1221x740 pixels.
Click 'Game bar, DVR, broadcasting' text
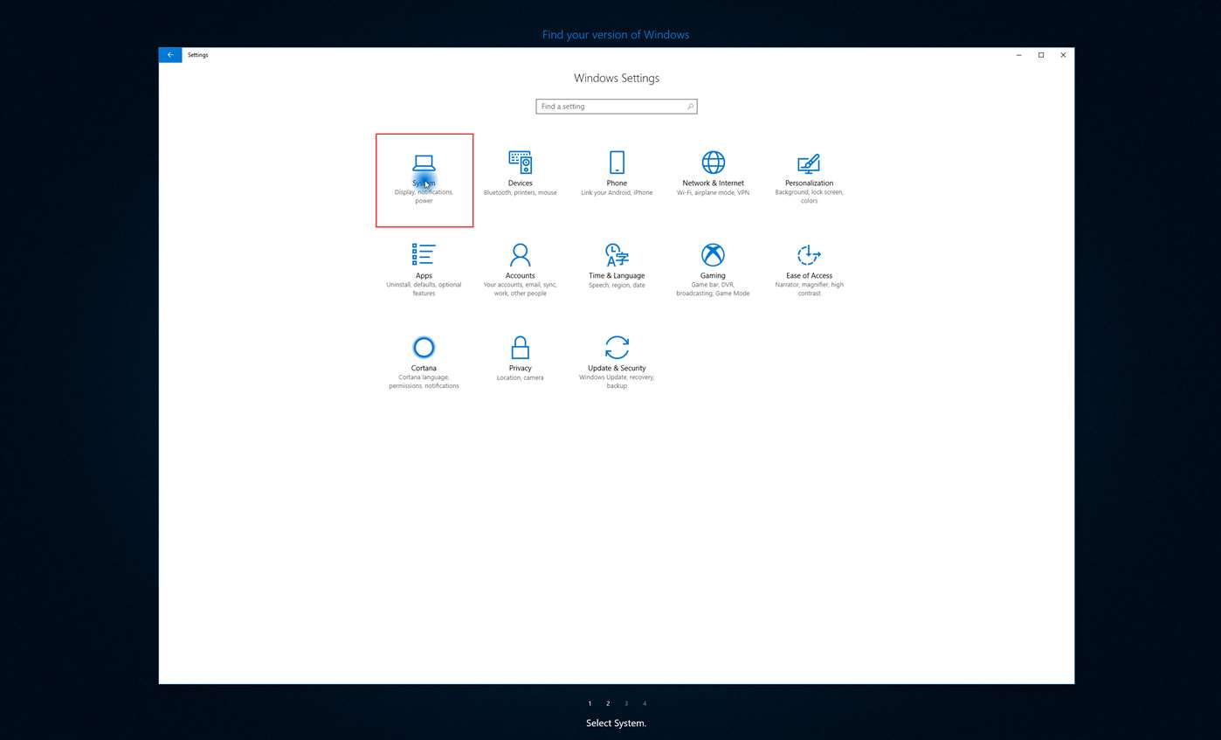coord(713,289)
